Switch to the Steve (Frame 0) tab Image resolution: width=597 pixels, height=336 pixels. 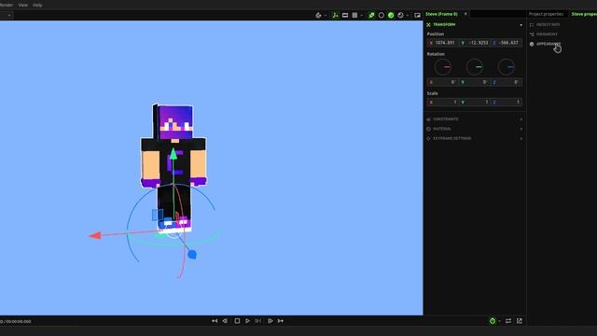click(441, 14)
